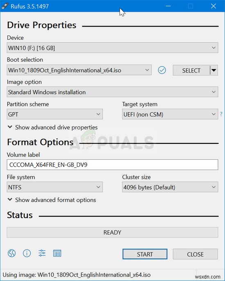Viewport: 225px width, 281px height.
Task: Click the Volume label caption
Action: point(23,155)
